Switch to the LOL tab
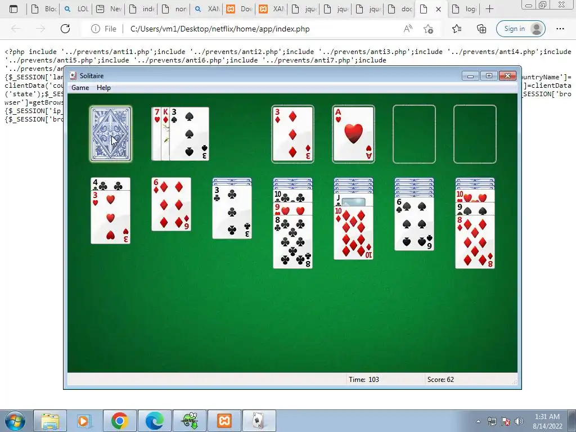The image size is (576, 432). (76, 9)
